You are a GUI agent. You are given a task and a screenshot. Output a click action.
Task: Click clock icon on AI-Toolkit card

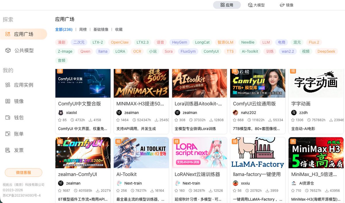(x=132, y=191)
